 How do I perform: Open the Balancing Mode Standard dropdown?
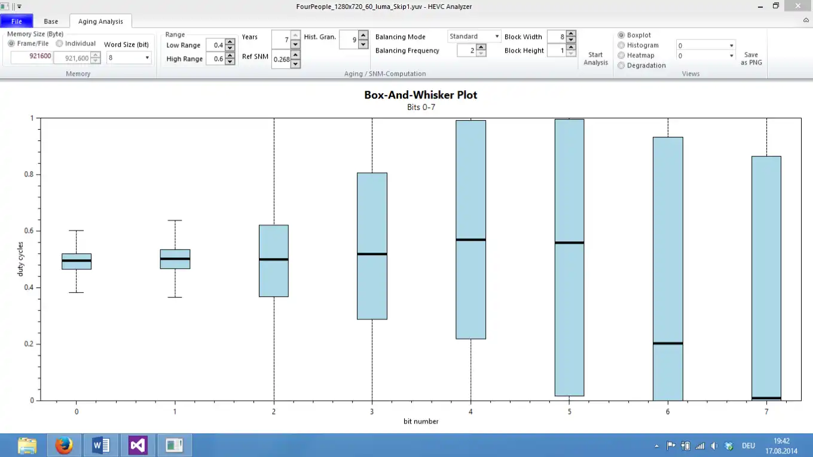pos(474,36)
